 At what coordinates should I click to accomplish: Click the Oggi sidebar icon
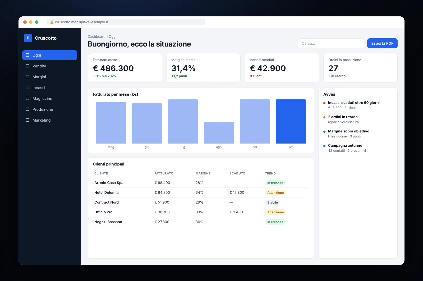pyautogui.click(x=27, y=55)
